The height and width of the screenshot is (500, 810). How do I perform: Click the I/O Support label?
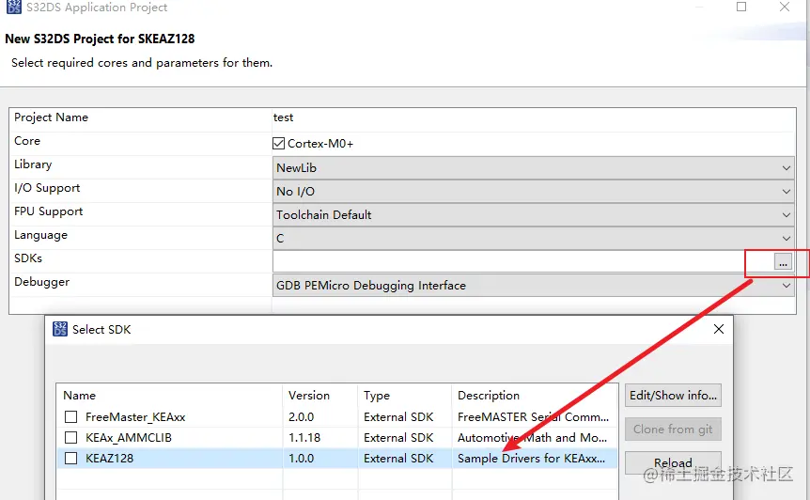47,188
